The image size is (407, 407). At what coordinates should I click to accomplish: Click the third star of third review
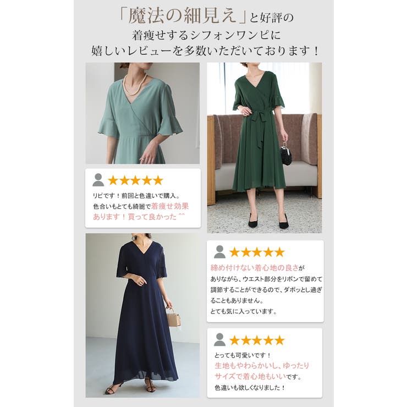pyautogui.click(x=257, y=340)
